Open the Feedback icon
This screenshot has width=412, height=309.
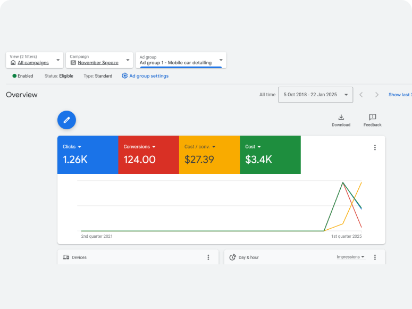click(372, 118)
